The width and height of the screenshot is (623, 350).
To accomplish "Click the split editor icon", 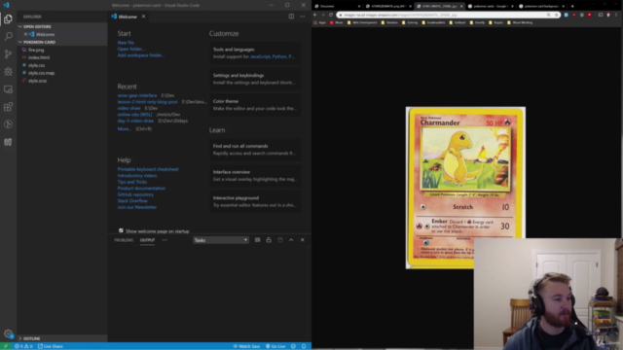I will click(291, 17).
